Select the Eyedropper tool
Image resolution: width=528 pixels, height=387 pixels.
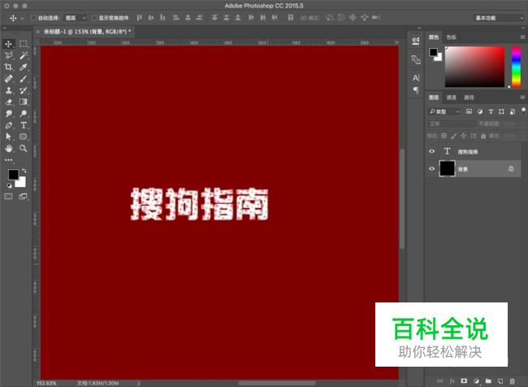24,67
